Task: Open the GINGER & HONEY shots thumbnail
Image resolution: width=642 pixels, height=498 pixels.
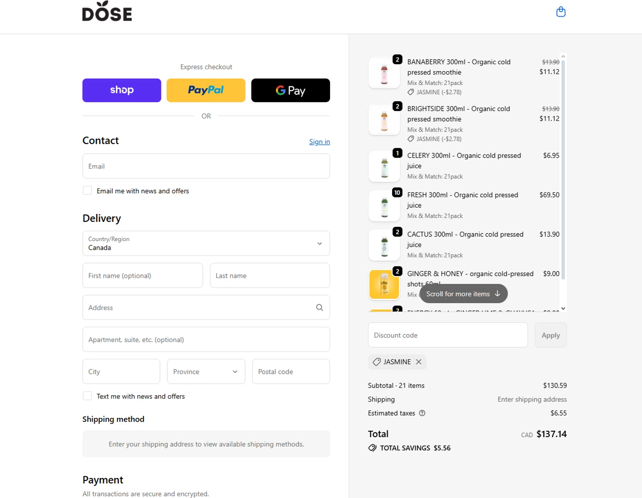Action: point(384,284)
